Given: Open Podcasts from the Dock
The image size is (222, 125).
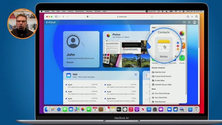Looking at the screenshot, I should coord(137,109).
